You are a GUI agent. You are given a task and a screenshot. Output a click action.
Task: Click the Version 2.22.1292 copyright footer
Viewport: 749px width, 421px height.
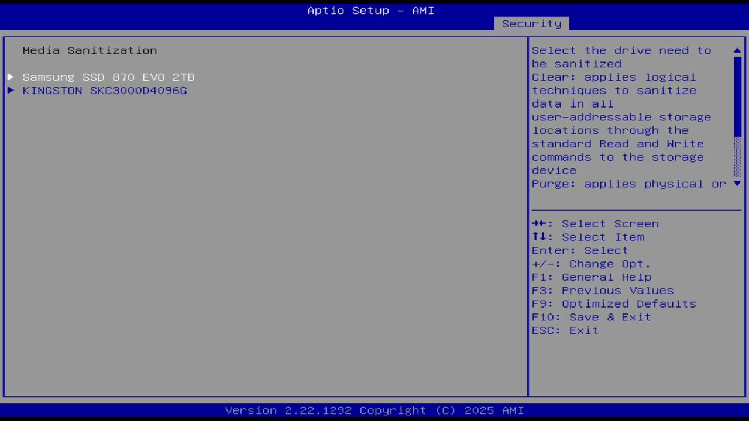pyautogui.click(x=374, y=410)
